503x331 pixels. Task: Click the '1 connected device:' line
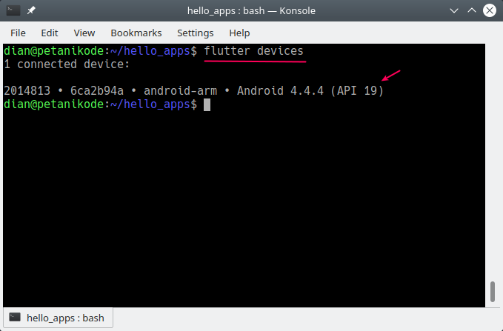(67, 64)
